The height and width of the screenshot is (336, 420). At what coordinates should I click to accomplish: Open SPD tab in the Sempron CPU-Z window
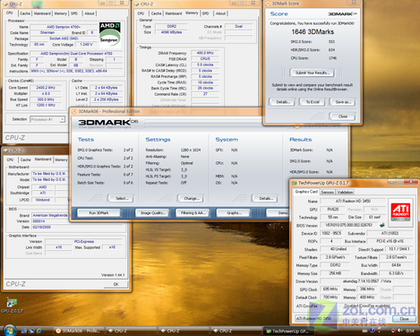(74, 13)
